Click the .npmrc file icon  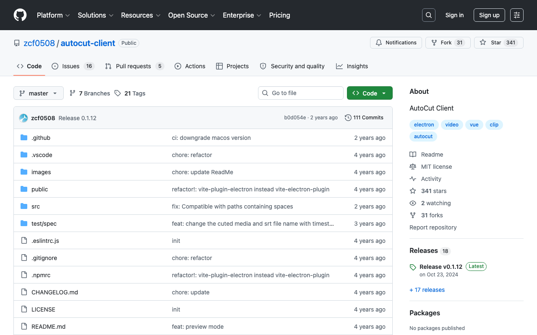coord(24,275)
